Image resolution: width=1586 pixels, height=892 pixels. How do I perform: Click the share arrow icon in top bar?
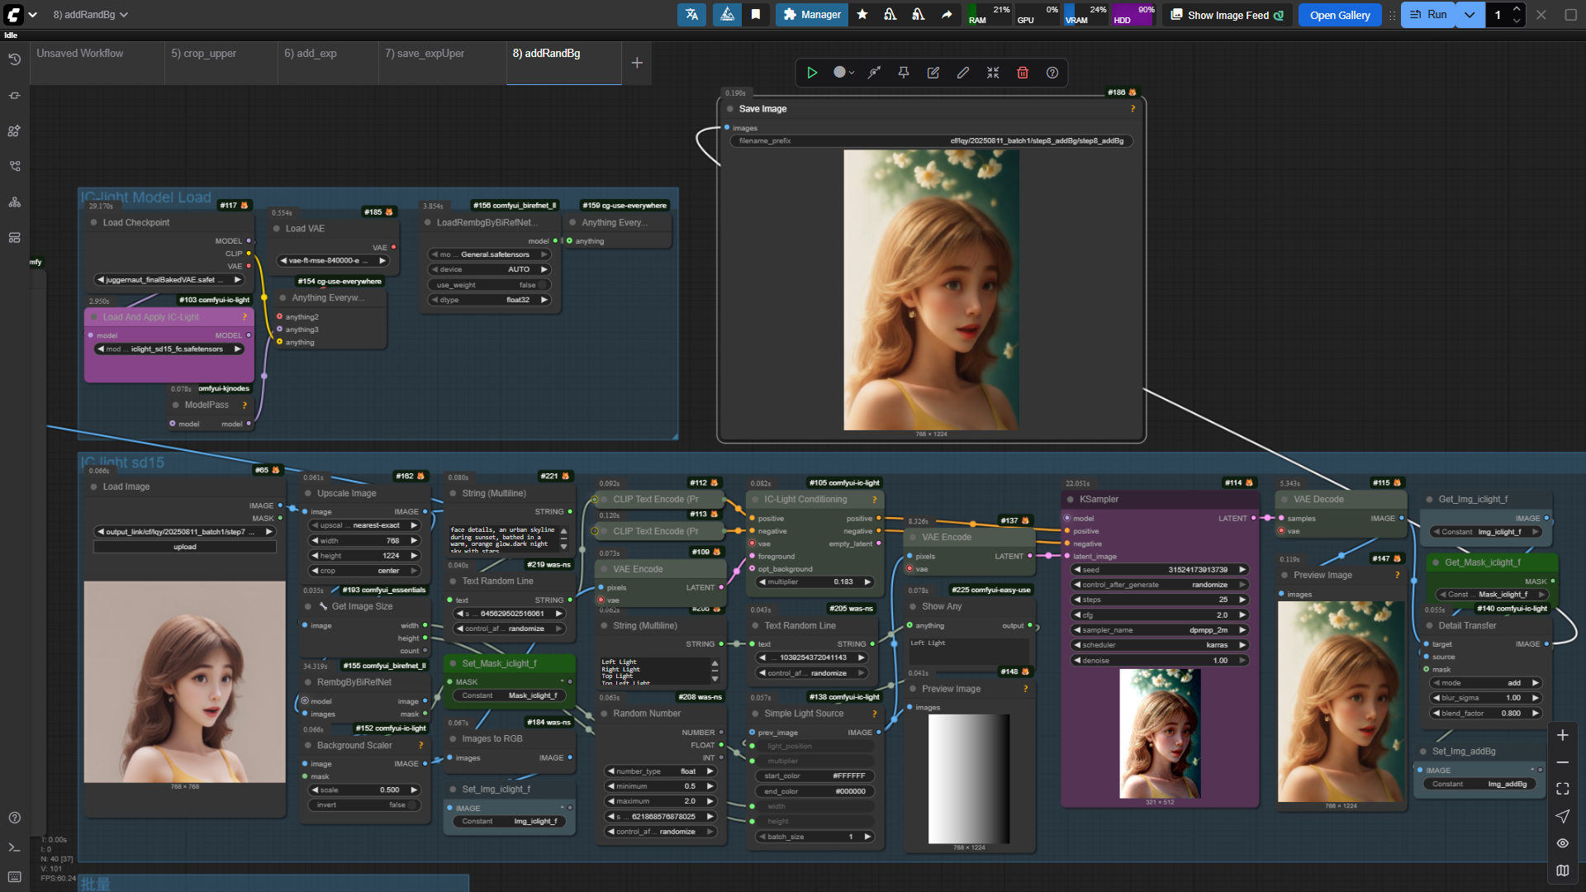947,15
